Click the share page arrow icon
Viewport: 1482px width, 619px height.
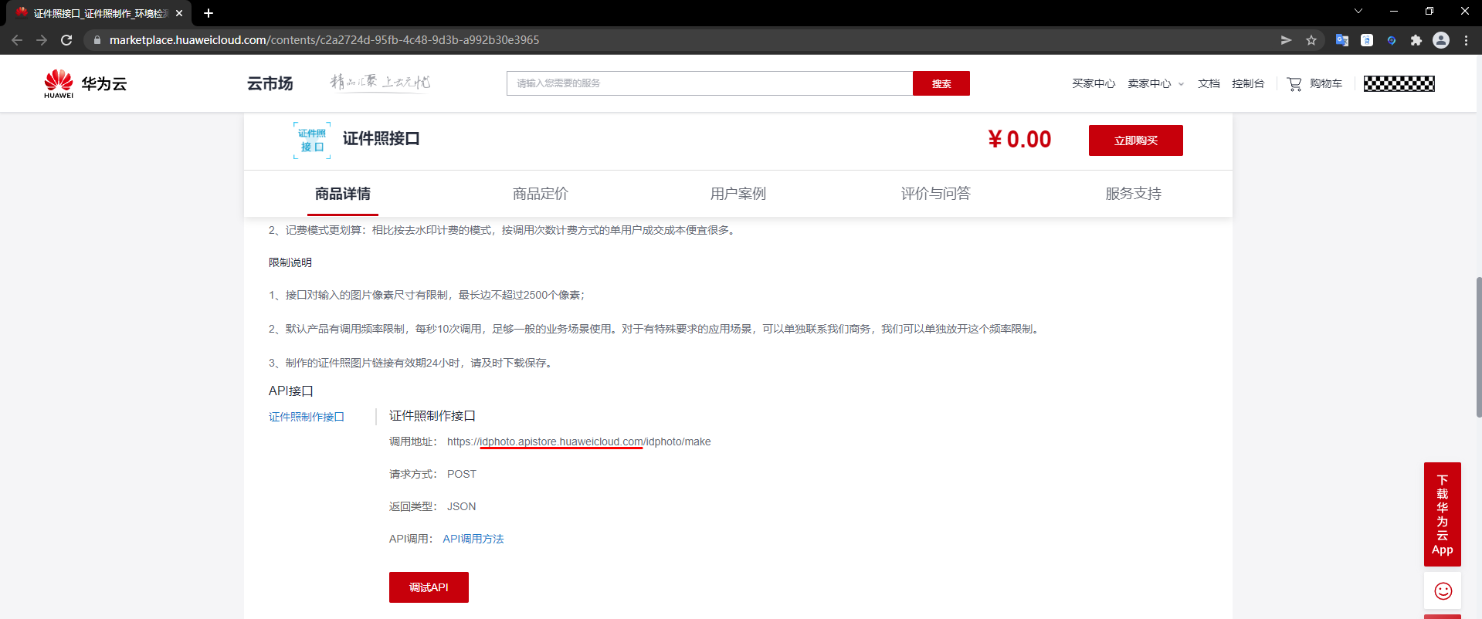tap(1286, 40)
